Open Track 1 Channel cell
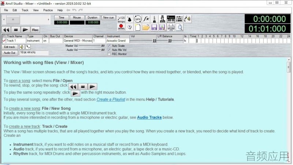The image size is (293, 165). 99,41
